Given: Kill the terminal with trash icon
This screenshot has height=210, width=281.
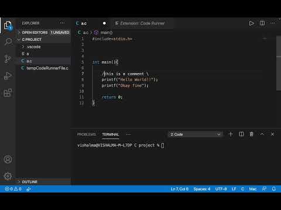Looking at the screenshot, I should coord(251,134).
